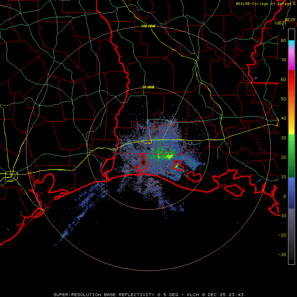
Task: Click the 70 value on dBZ scale
Action: coord(283,60)
